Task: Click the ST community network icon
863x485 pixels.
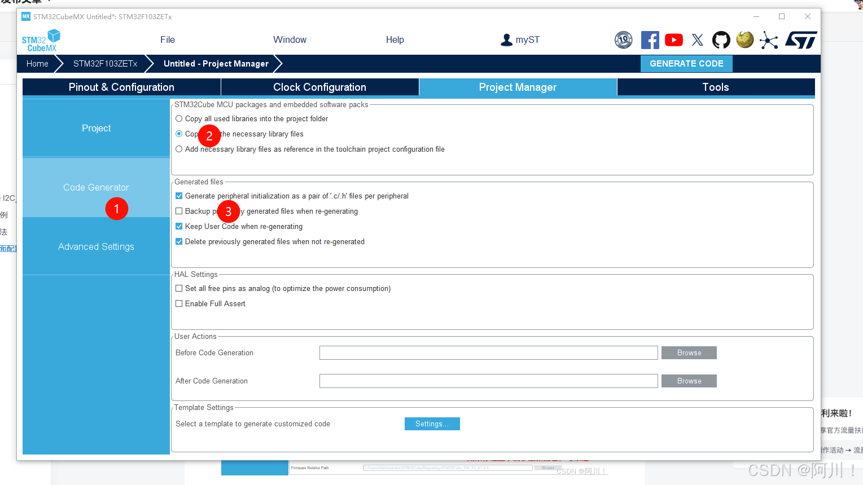Action: click(769, 40)
